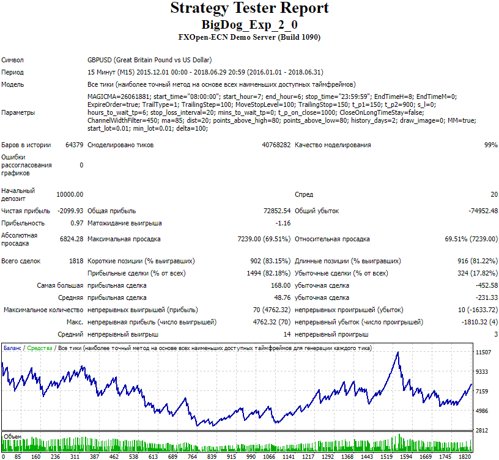Select spread value 20
Viewport: 499px width, 460px height.
click(x=494, y=194)
